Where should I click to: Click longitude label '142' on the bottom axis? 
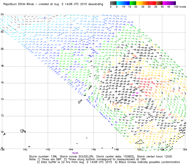pos(48,149)
